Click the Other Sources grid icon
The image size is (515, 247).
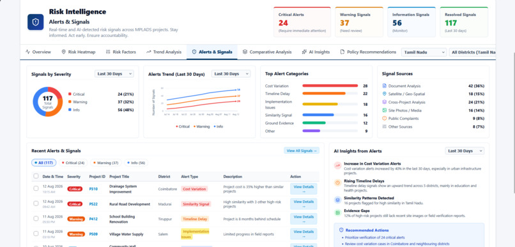click(384, 126)
